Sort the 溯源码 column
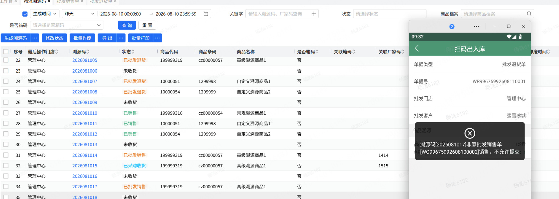Image resolution: width=559 pixels, height=199 pixels. (x=88, y=52)
